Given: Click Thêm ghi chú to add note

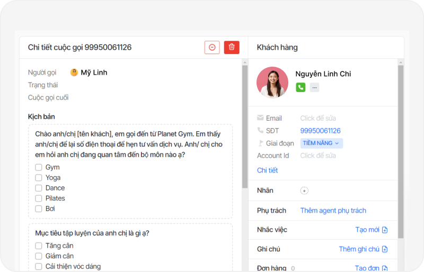Looking at the screenshot, I should point(363,249).
